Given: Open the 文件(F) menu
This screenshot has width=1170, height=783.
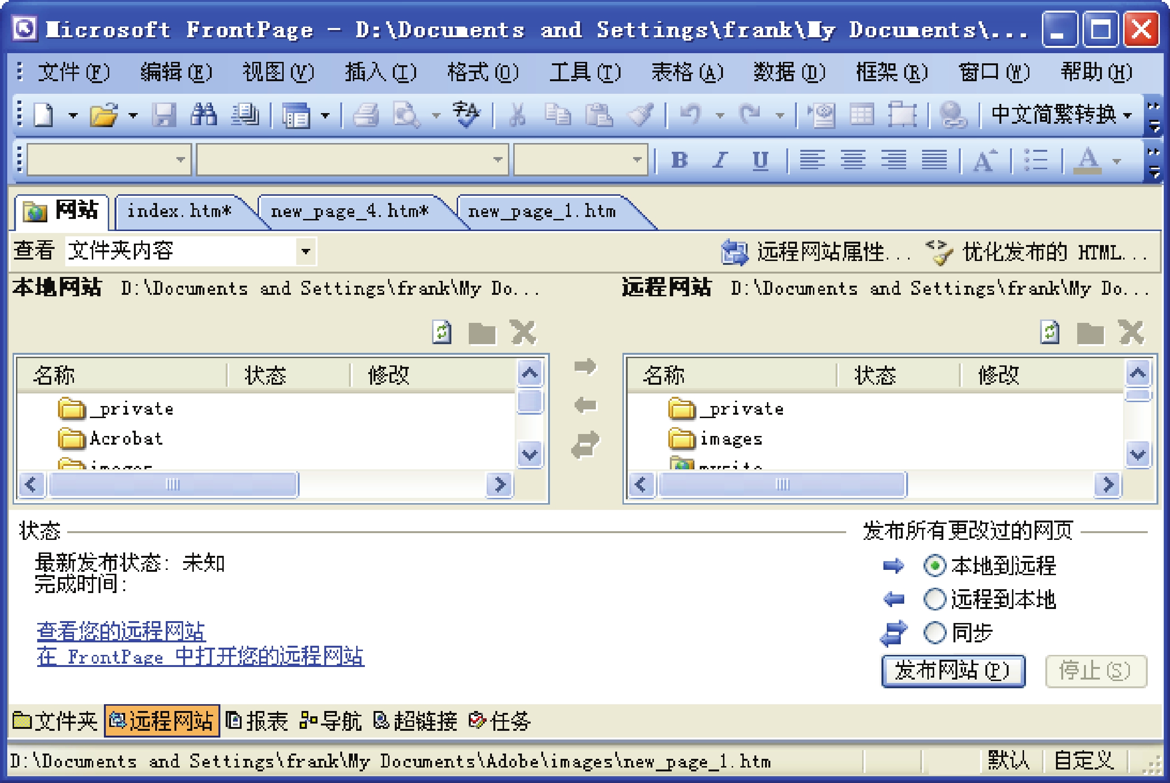Looking at the screenshot, I should pyautogui.click(x=73, y=72).
